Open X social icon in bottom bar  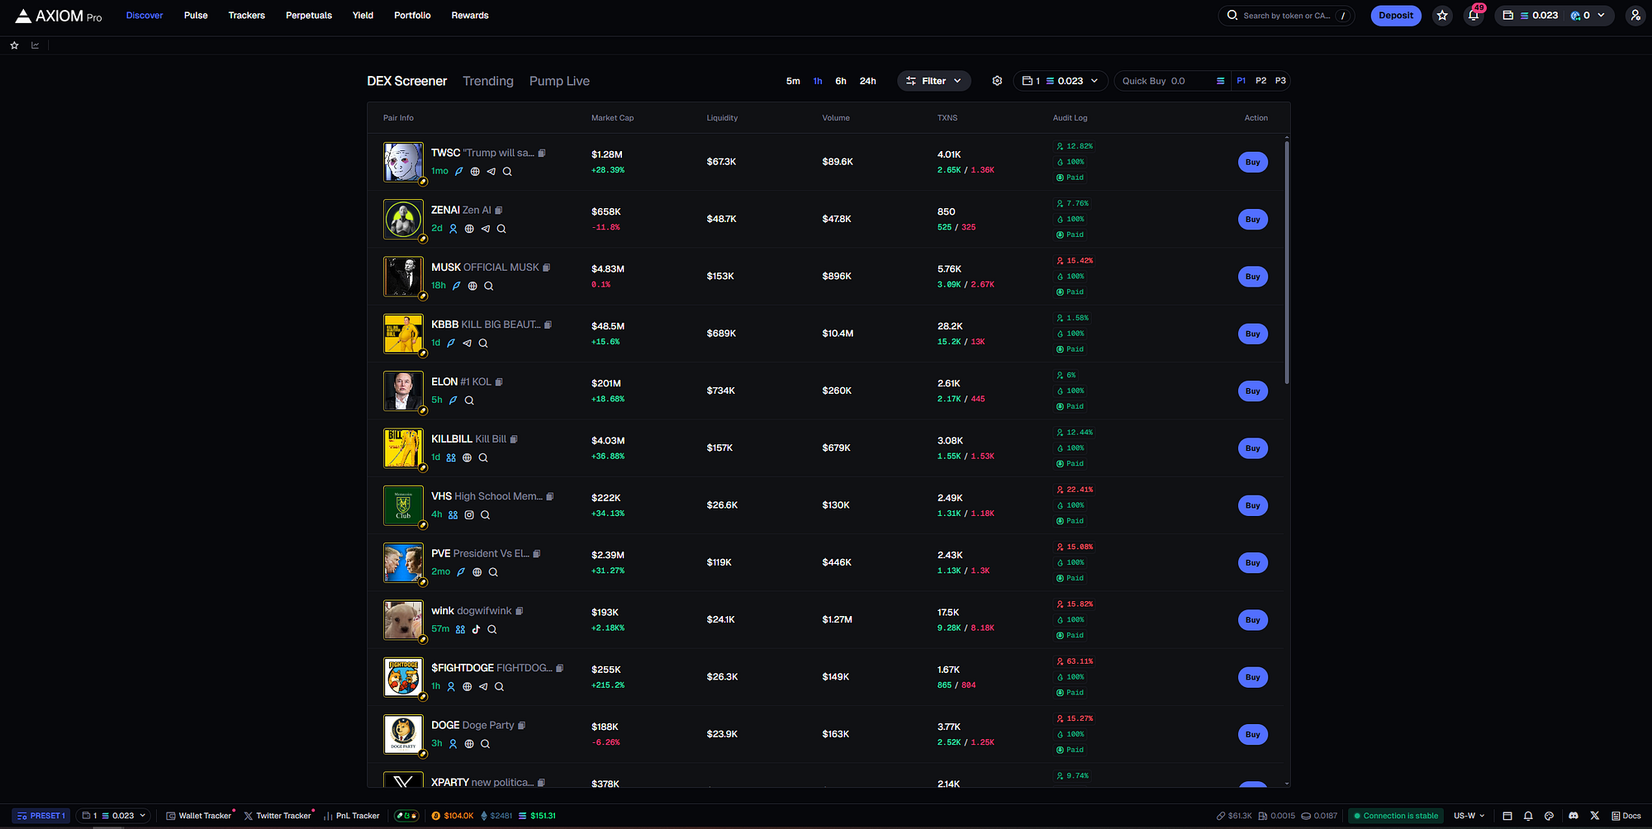(1594, 816)
